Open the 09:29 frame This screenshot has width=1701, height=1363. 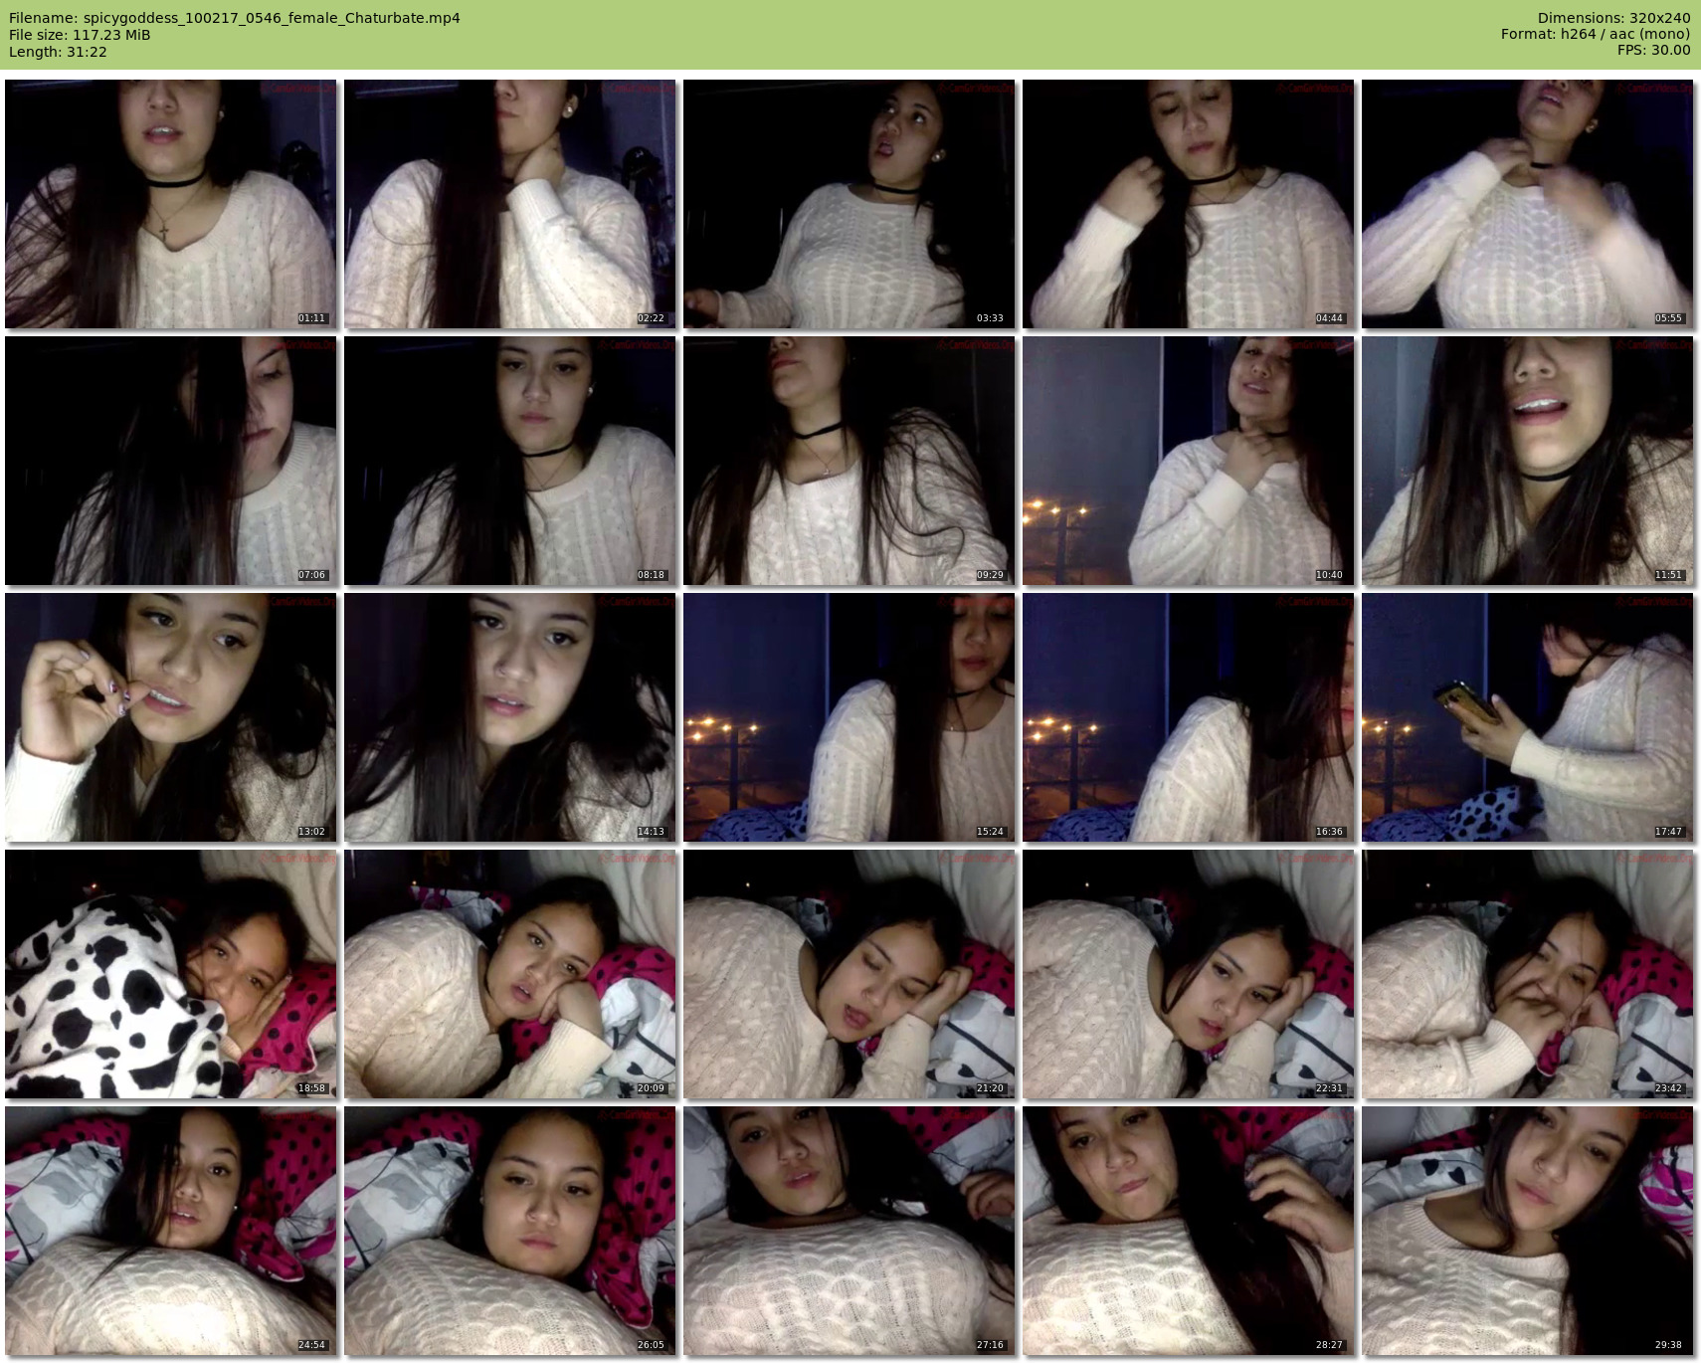849,461
